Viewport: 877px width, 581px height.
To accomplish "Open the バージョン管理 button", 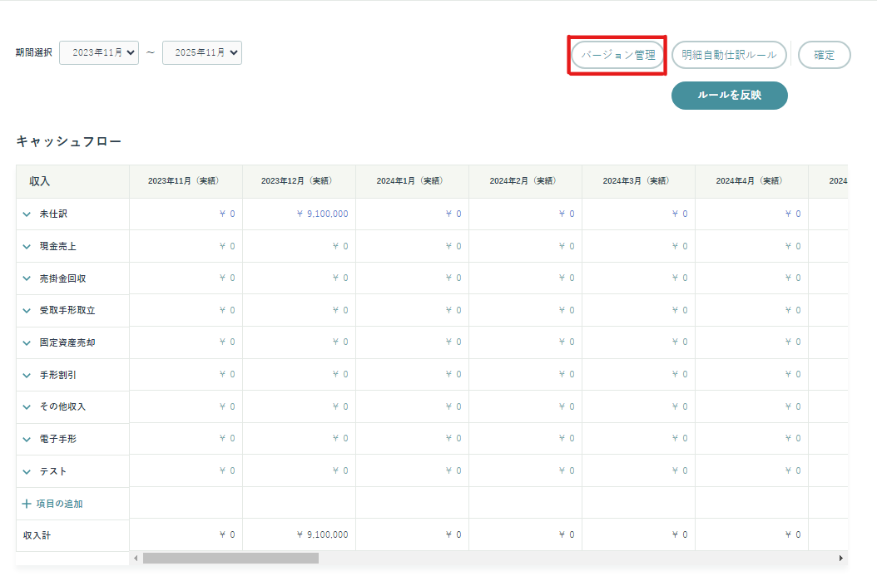I will 617,55.
